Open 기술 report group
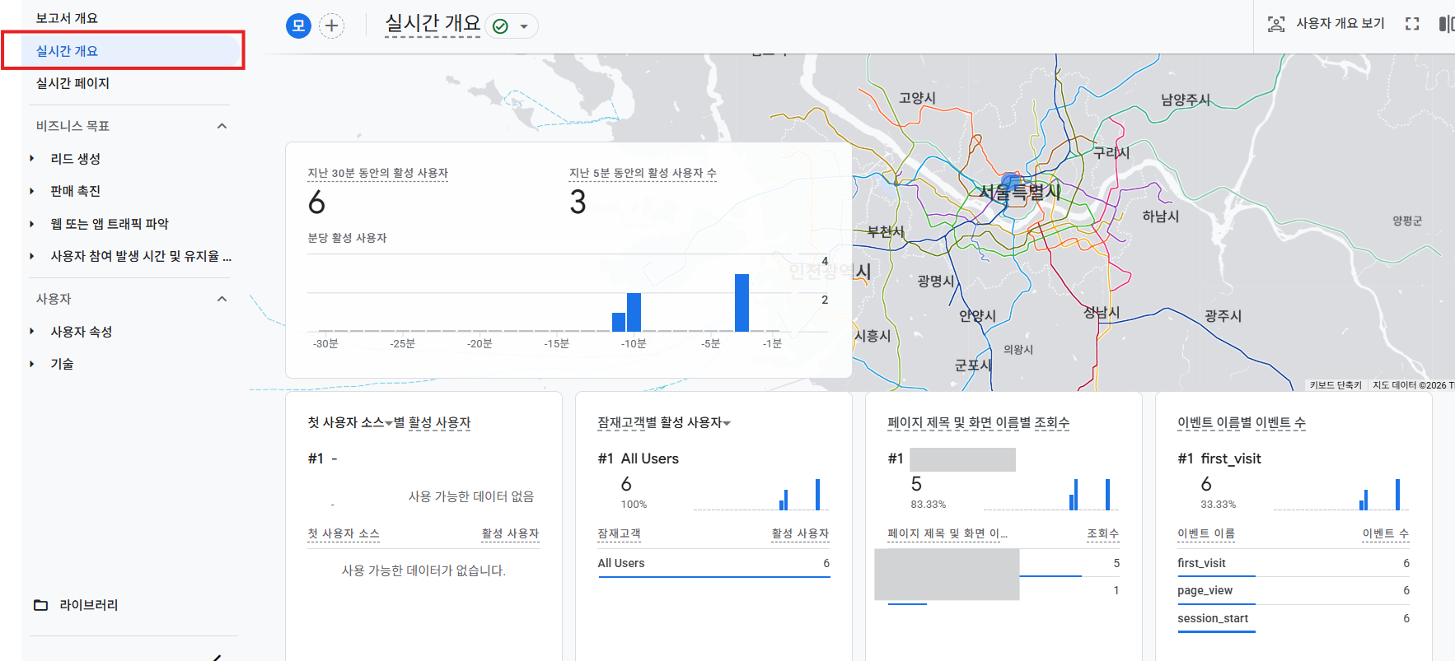 [x=62, y=364]
